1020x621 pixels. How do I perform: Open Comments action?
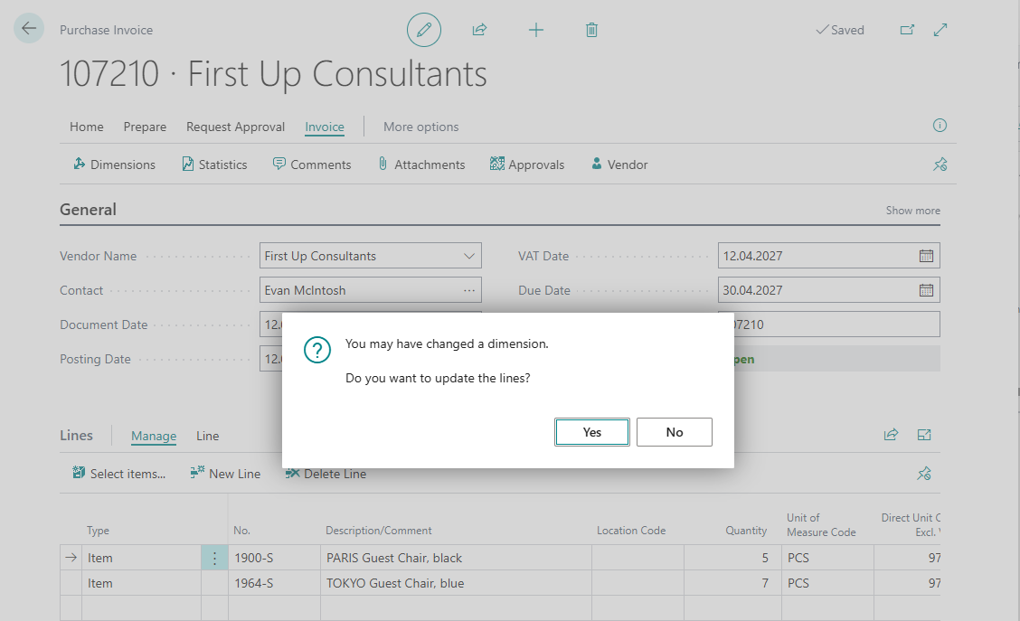point(312,165)
